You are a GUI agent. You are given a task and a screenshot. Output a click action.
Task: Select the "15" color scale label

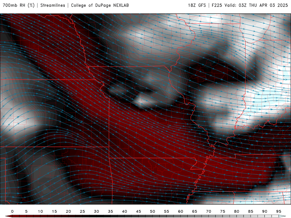[54, 211]
